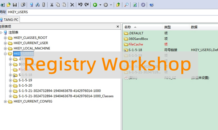Click the Delete X icon
The image size is (218, 130).
(72, 5)
